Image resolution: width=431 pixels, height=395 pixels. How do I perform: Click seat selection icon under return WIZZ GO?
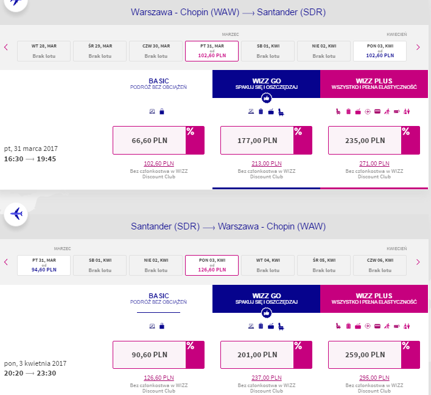pyautogui.click(x=281, y=327)
